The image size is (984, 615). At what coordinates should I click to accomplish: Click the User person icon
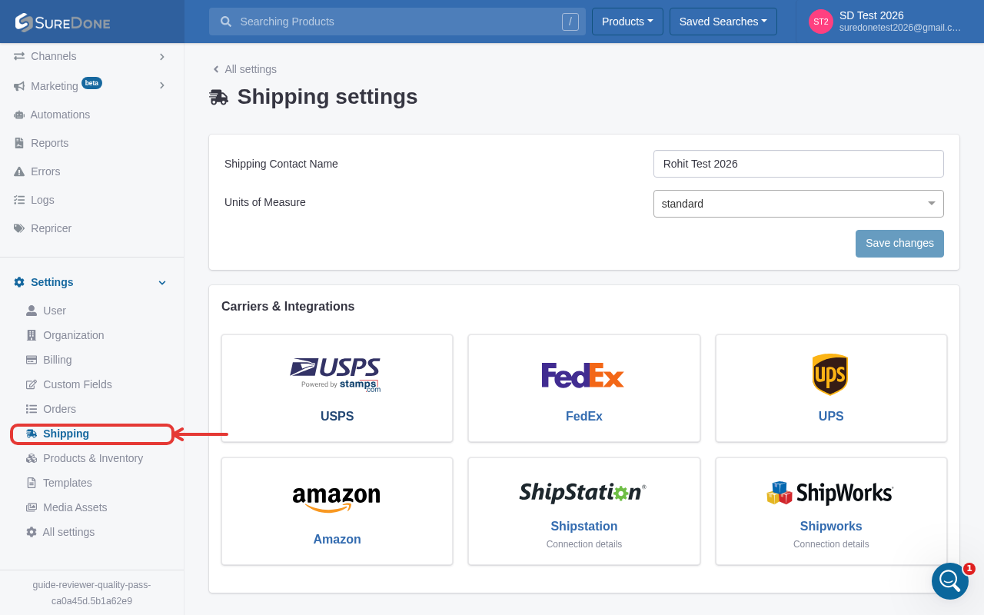point(32,311)
